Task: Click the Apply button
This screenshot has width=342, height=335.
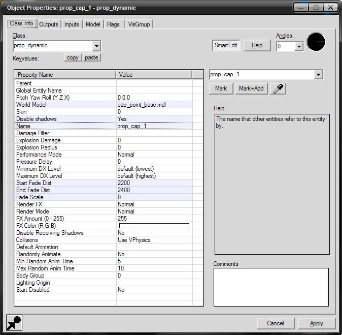Action: point(316,323)
